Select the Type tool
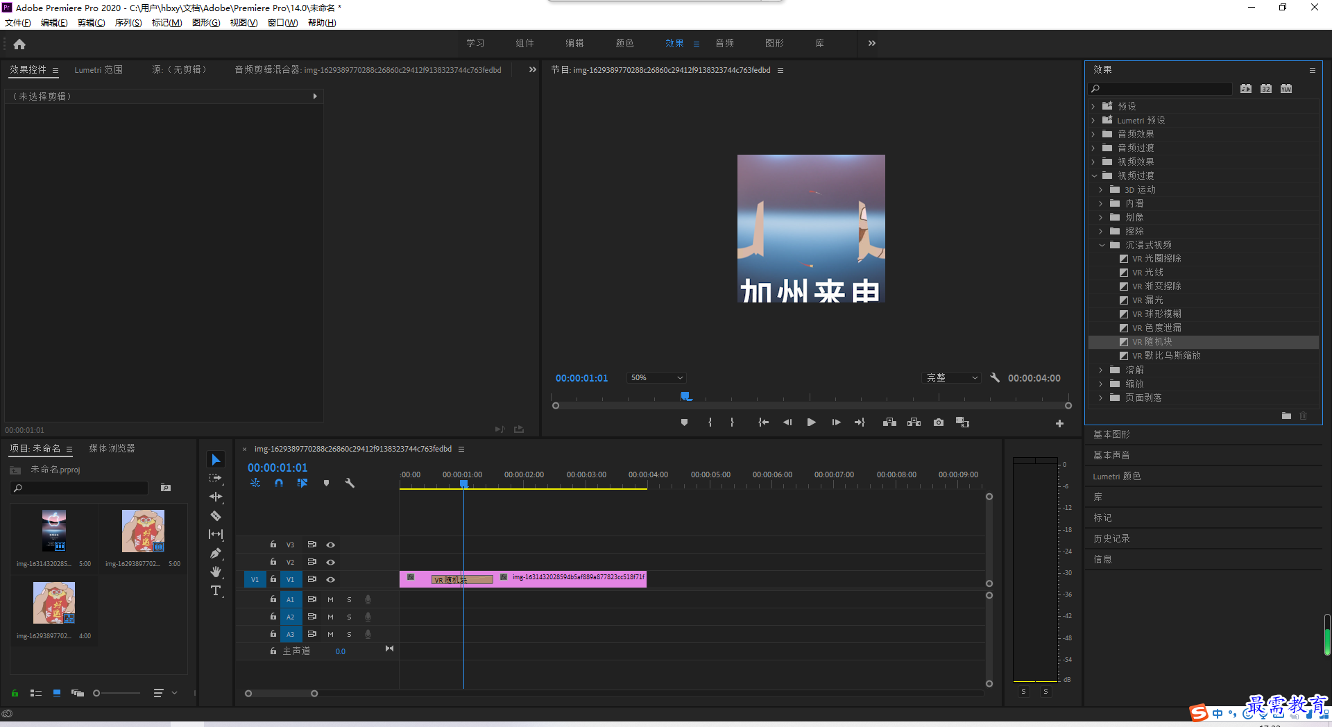The width and height of the screenshot is (1332, 727). pyautogui.click(x=216, y=590)
